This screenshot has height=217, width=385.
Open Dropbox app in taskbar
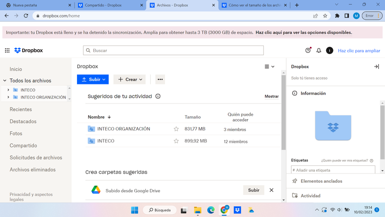click(237, 210)
